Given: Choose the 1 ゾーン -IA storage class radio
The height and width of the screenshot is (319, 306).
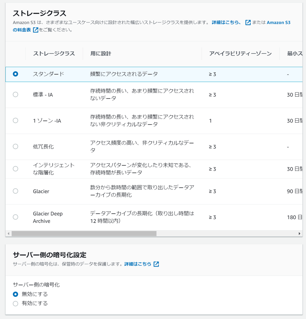Looking at the screenshot, I should [x=16, y=121].
